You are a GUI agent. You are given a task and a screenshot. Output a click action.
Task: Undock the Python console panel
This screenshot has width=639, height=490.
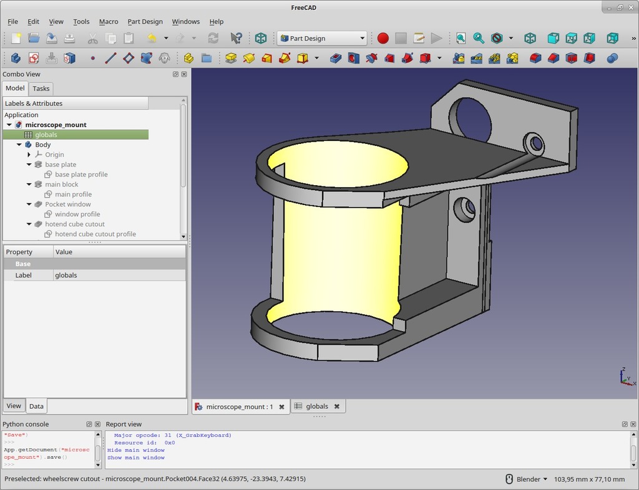(89, 424)
